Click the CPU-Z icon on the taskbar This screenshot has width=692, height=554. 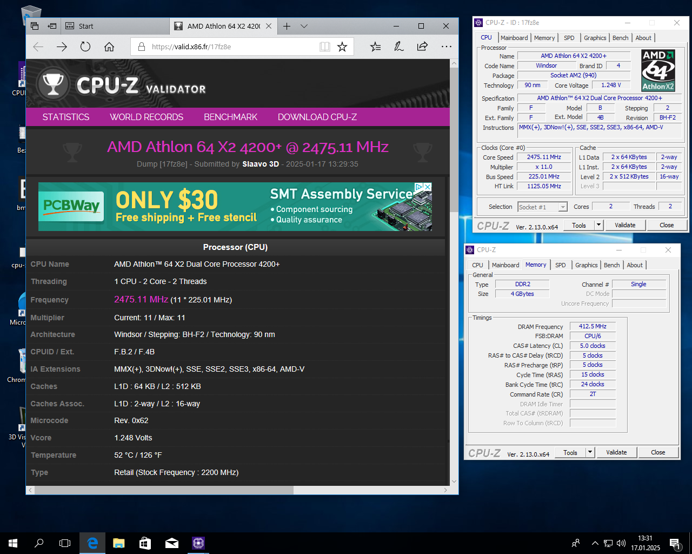pos(198,543)
